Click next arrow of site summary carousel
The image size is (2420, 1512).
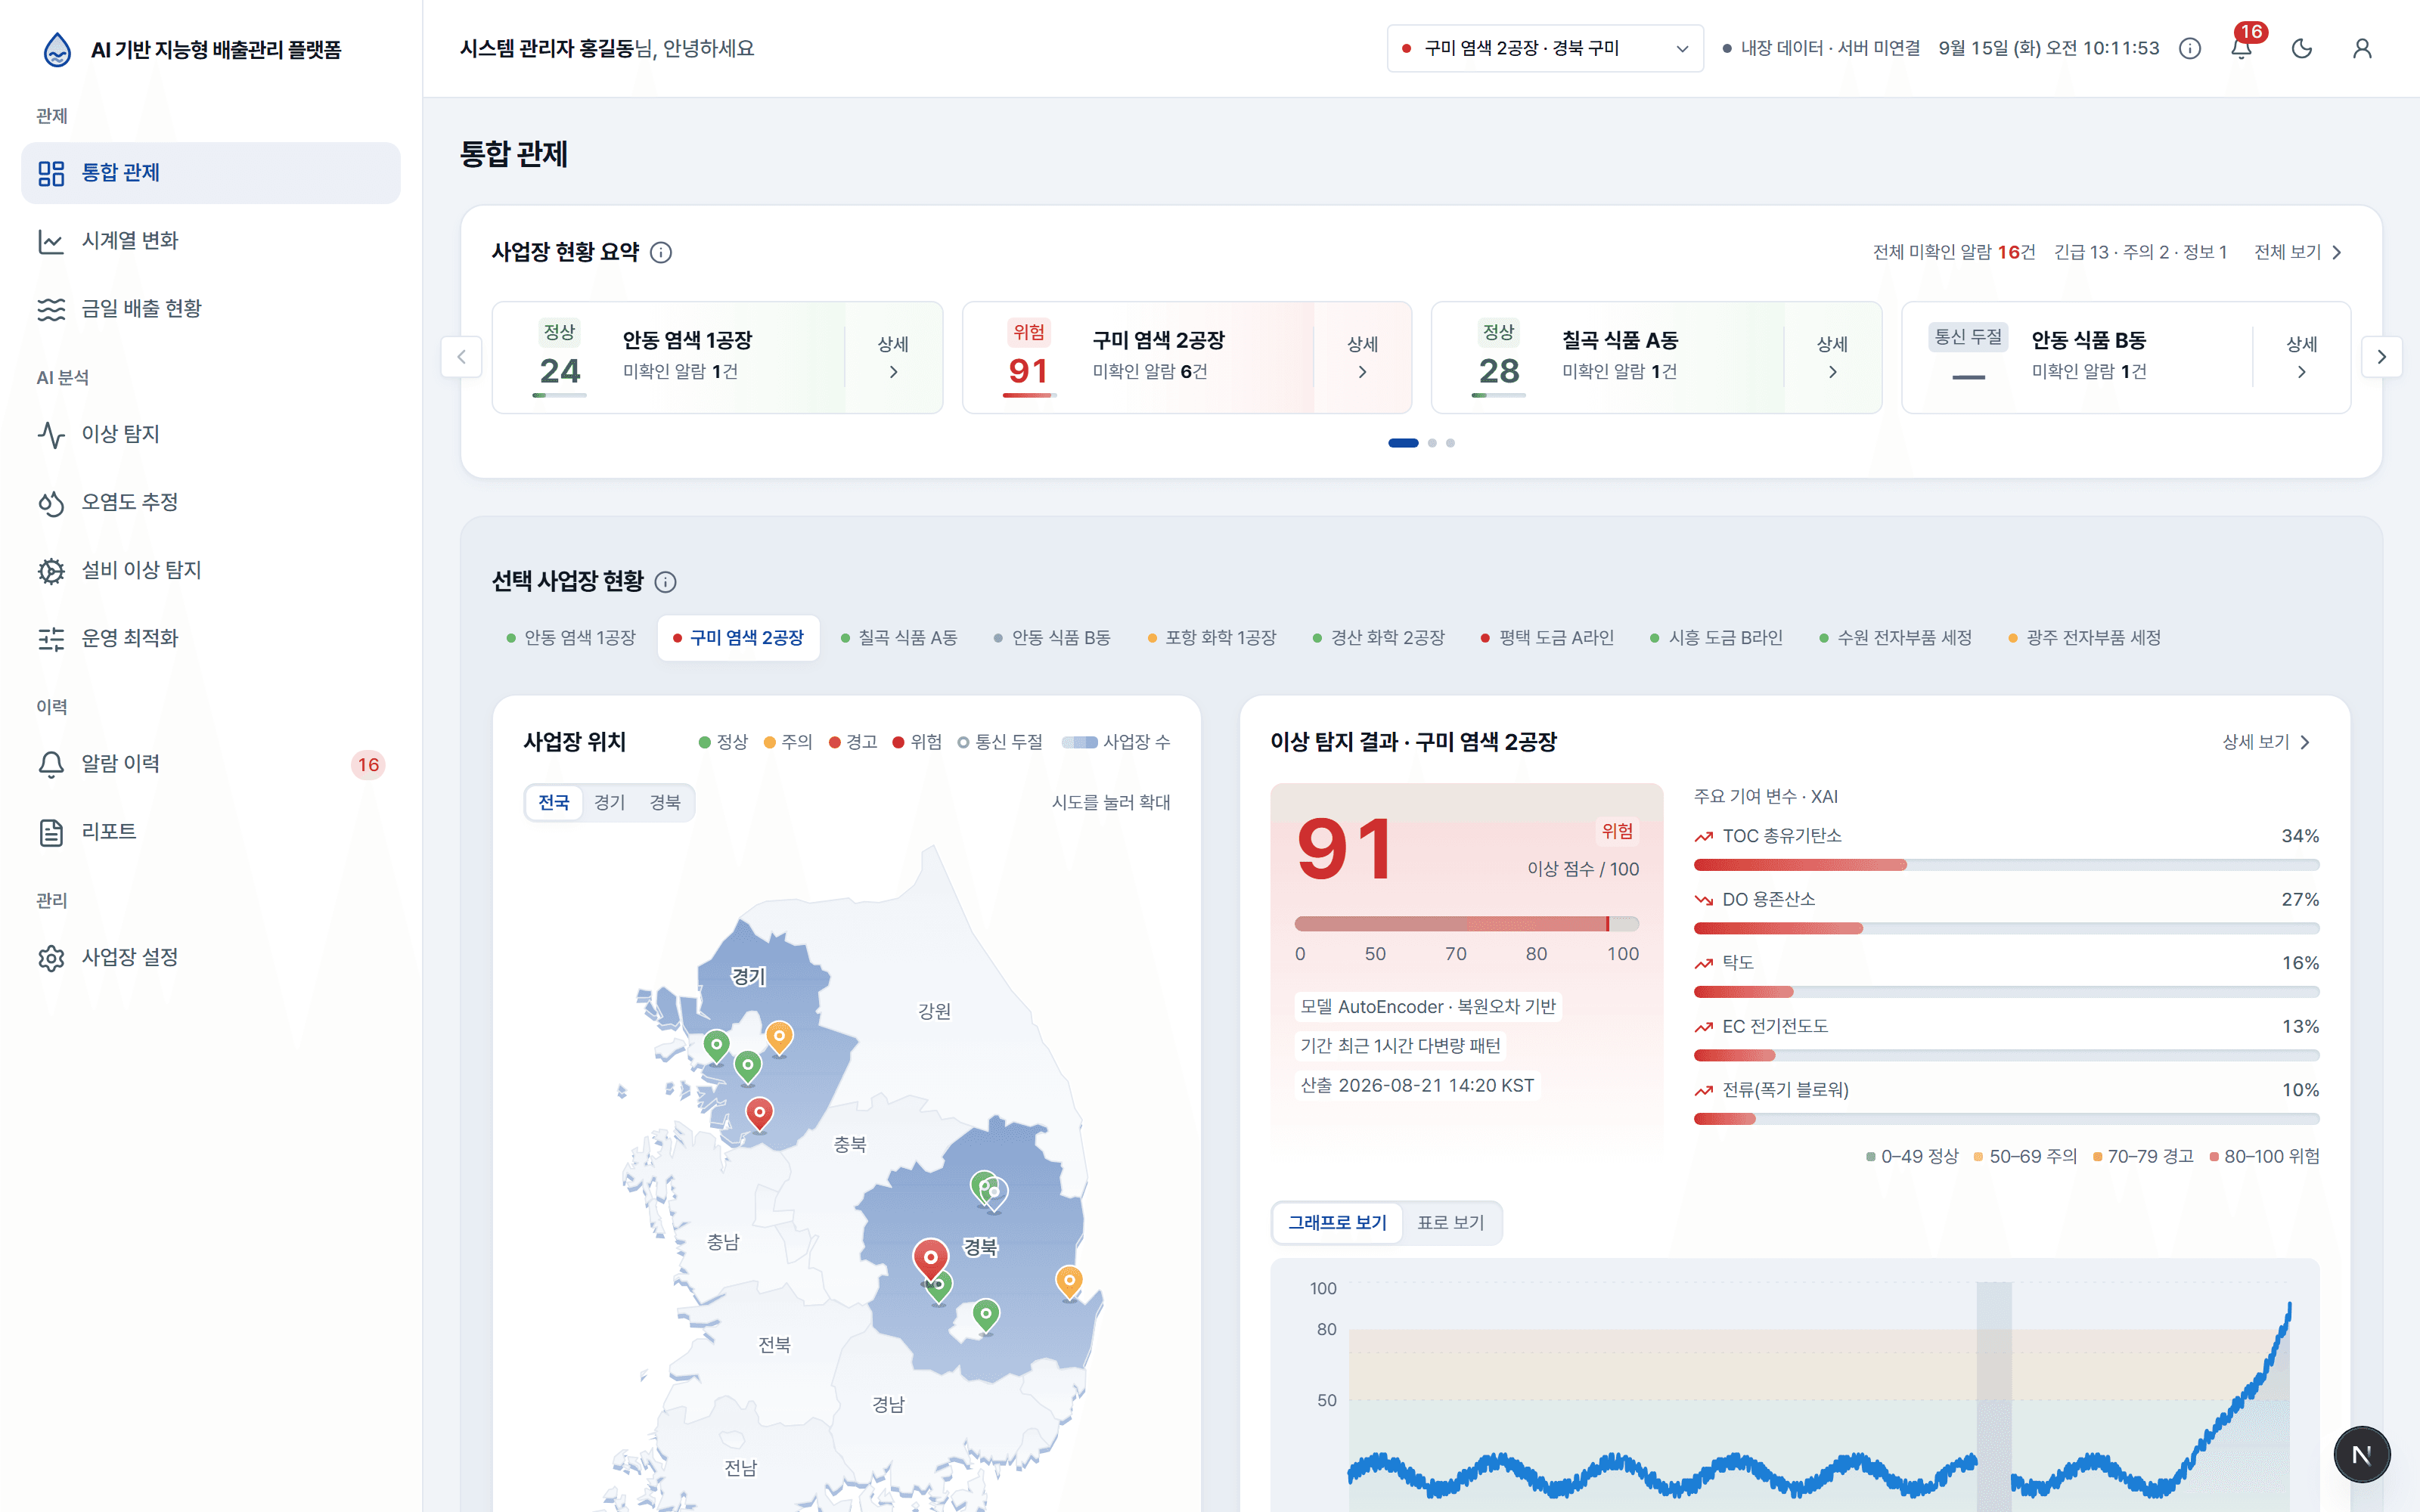[x=2382, y=357]
